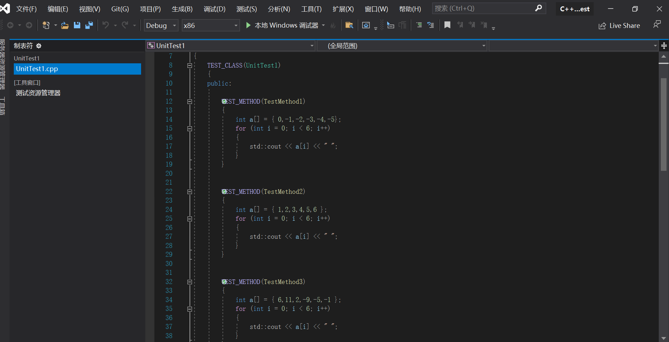669x342 pixels.
Task: Clear all bookmarks
Action: pos(484,25)
